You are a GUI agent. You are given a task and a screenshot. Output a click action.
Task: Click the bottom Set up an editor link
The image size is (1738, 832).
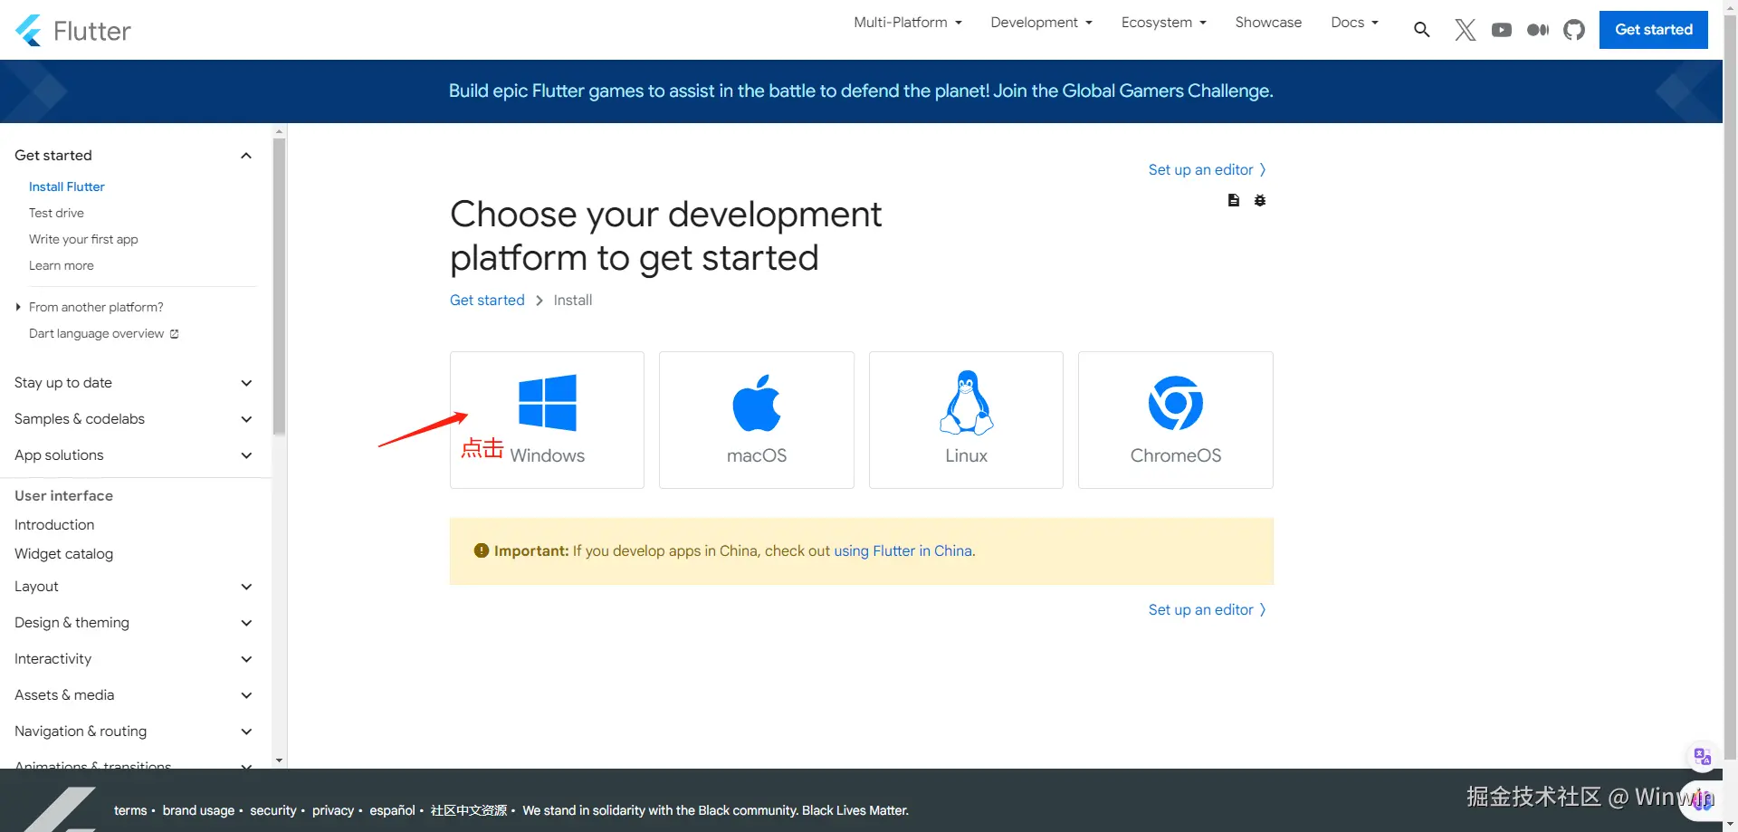click(1208, 609)
